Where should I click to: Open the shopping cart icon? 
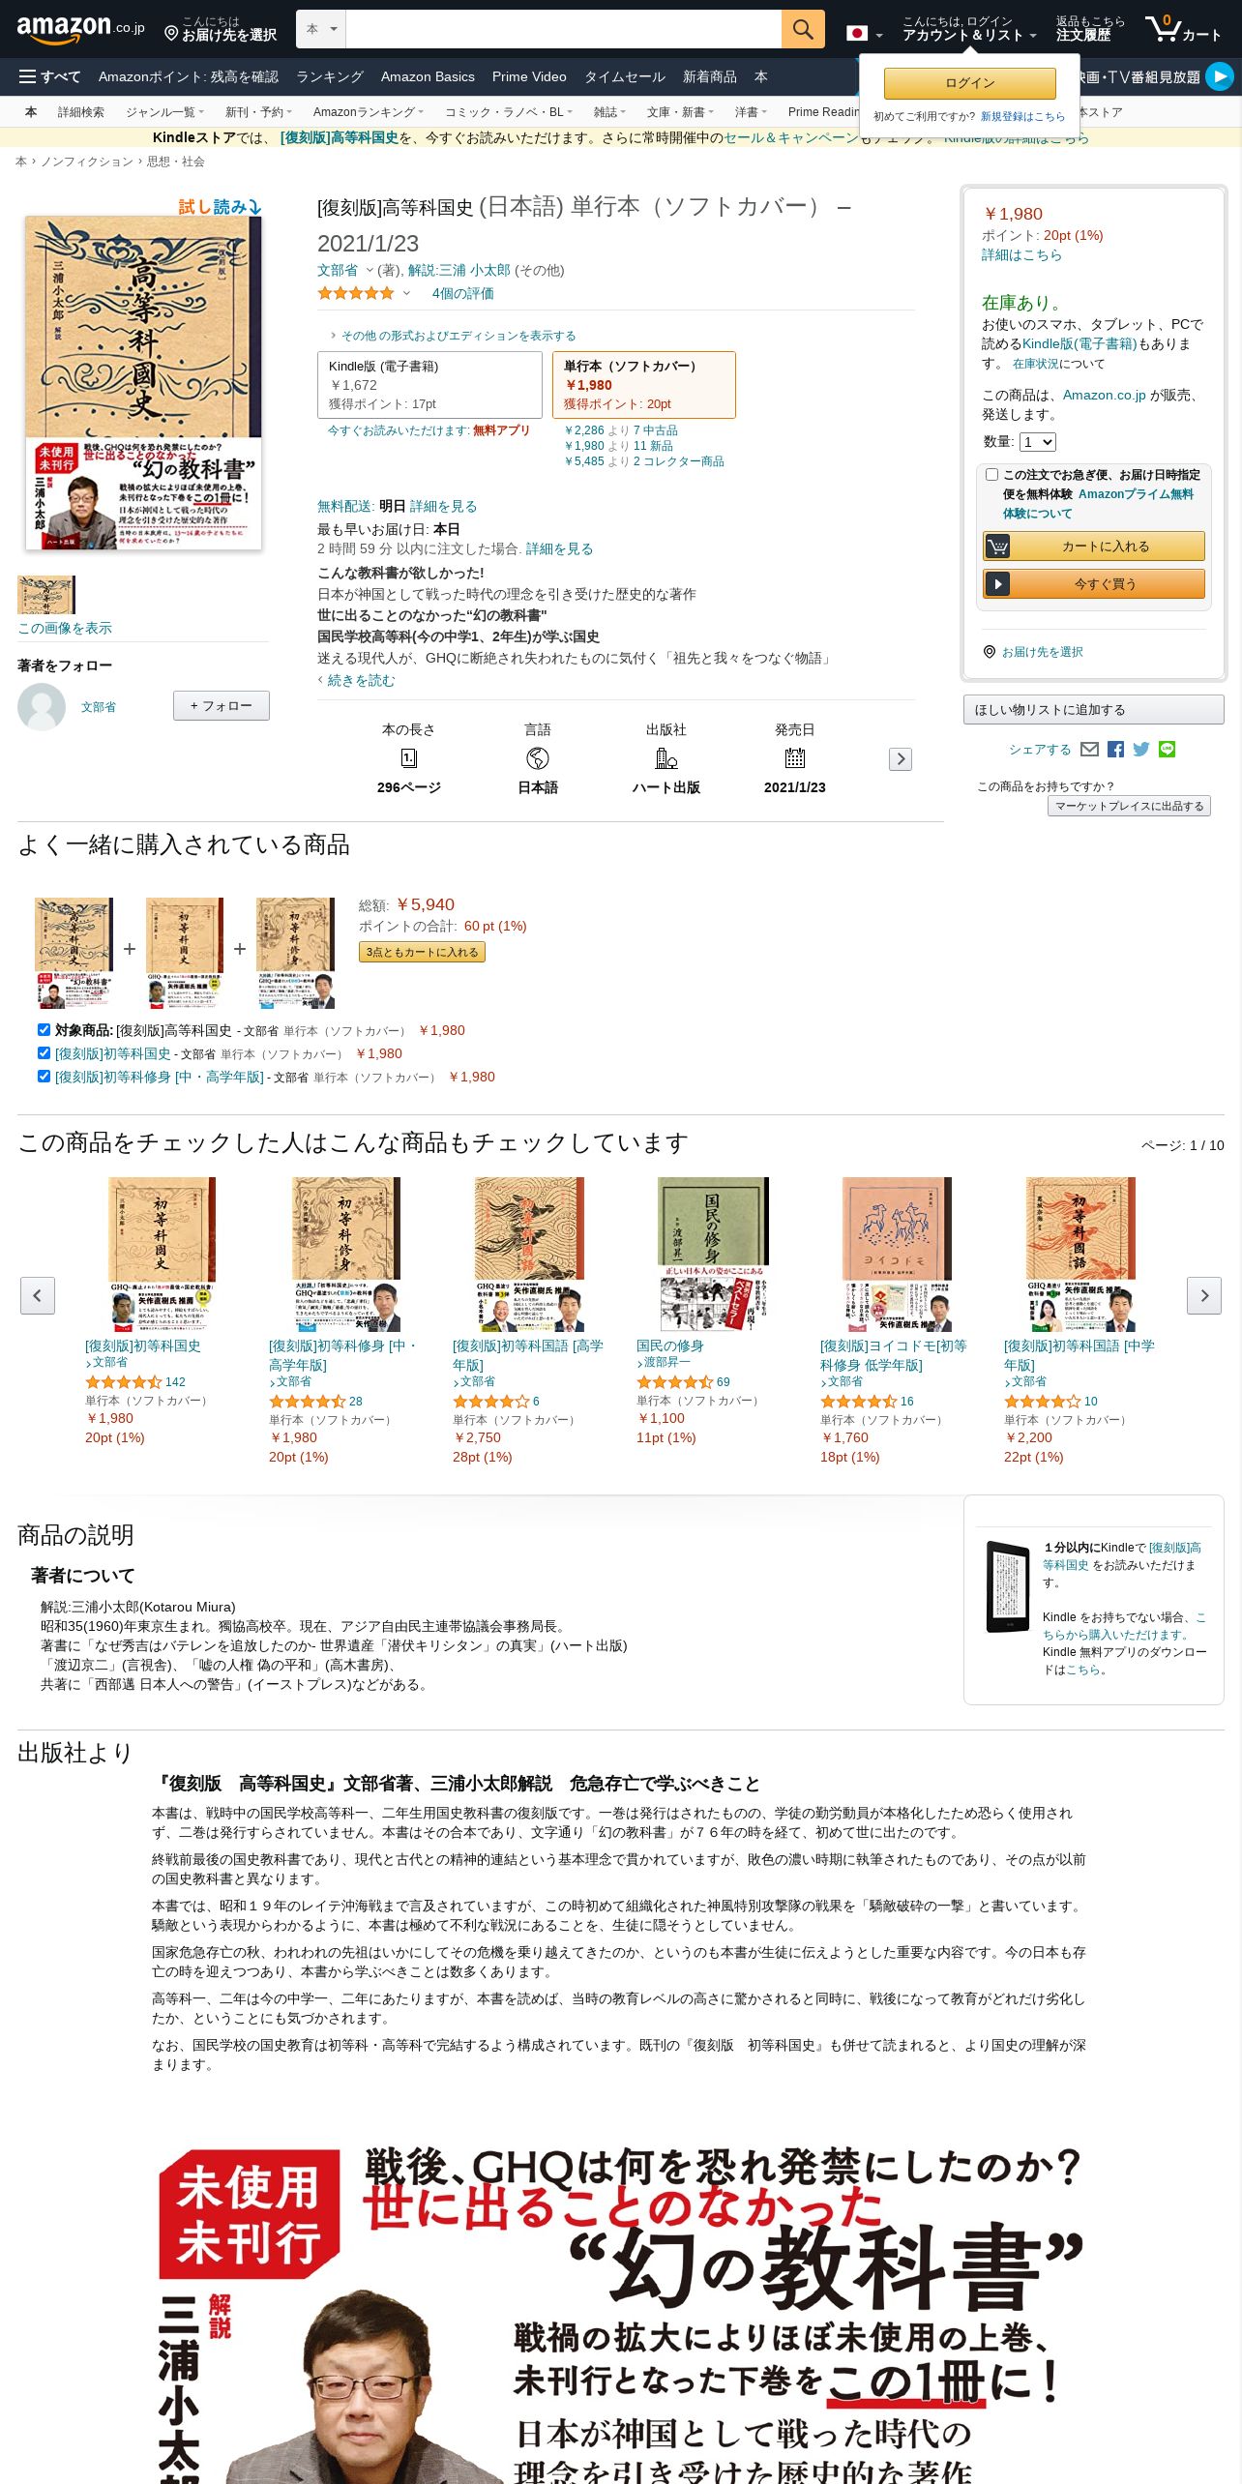1182,29
